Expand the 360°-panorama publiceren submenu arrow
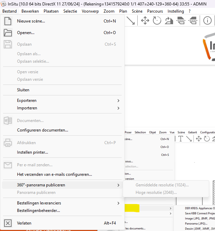Screen dimensions: 215x231 click(x=118, y=185)
